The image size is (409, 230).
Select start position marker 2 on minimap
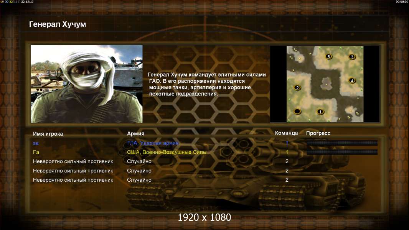click(x=297, y=88)
